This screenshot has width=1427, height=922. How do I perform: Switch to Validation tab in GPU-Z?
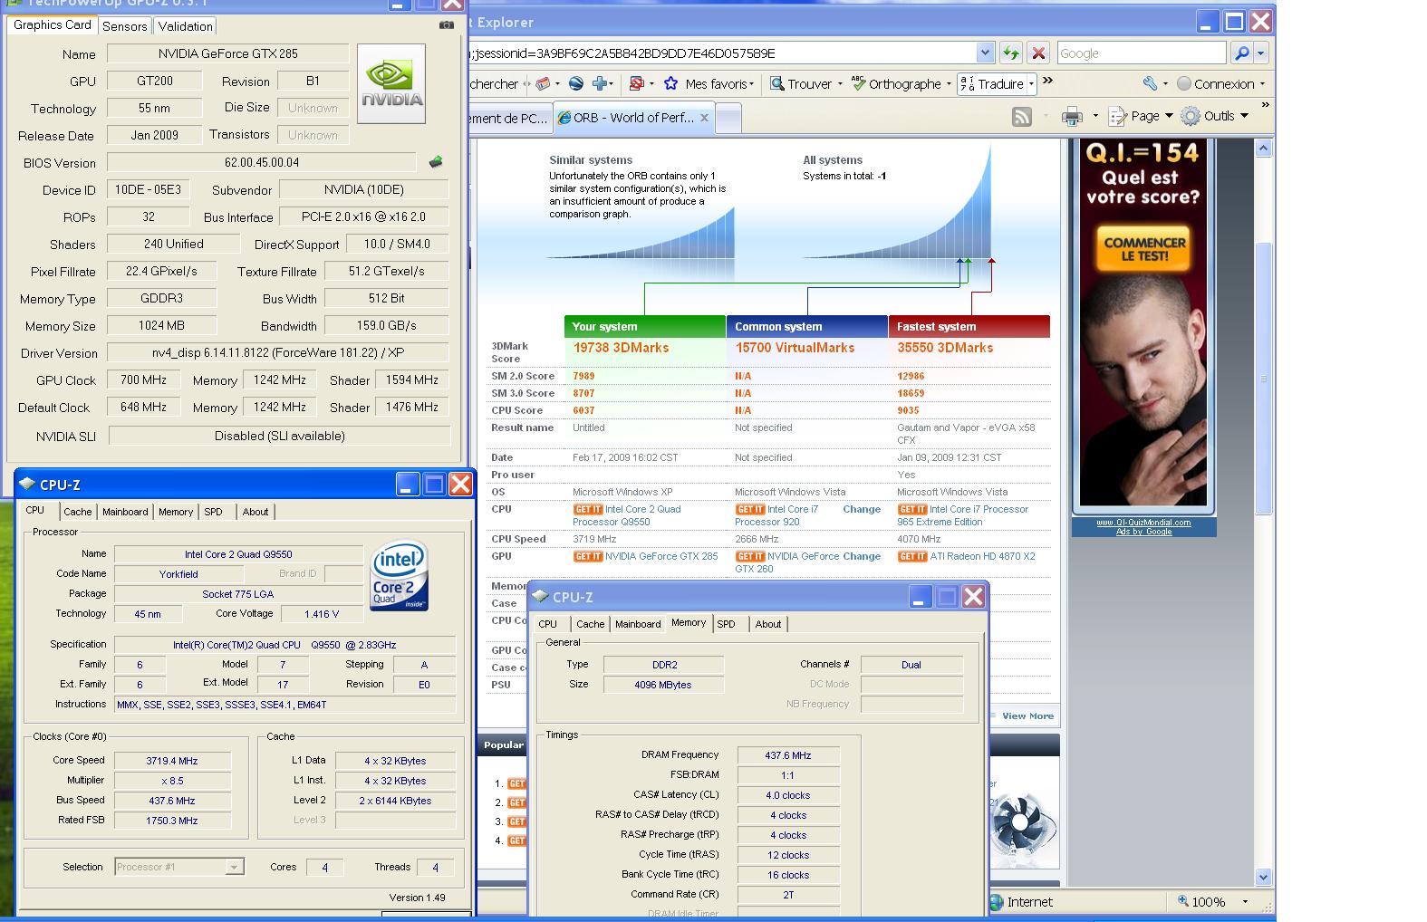[x=185, y=26]
